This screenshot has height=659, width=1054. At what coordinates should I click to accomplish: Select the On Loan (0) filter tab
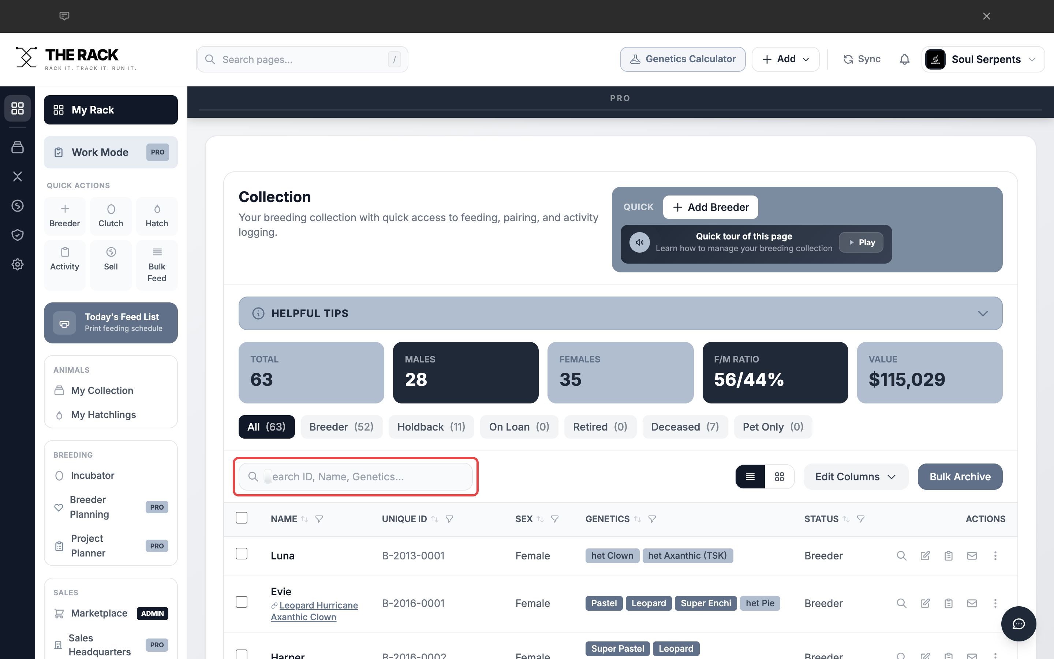click(519, 427)
